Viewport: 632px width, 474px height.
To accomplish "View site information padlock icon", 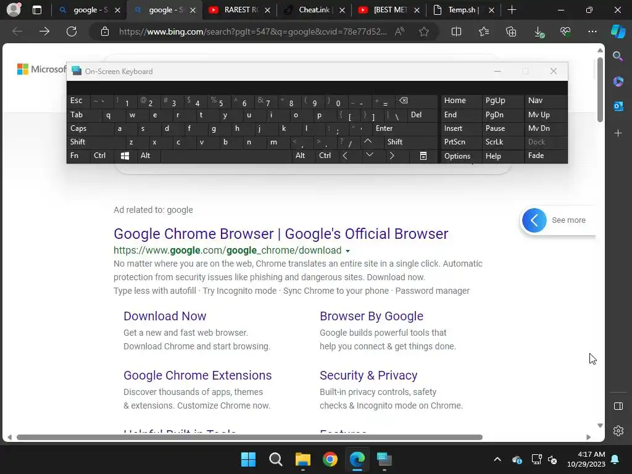I will point(105,31).
